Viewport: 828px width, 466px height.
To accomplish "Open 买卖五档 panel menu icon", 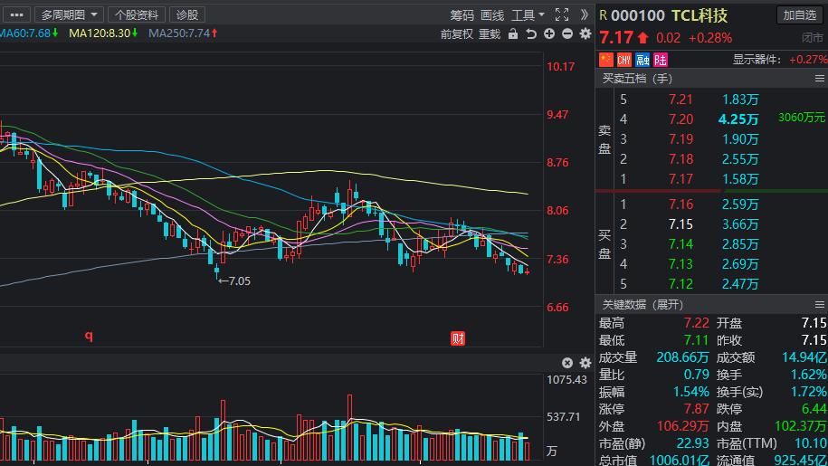I will pyautogui.click(x=820, y=79).
